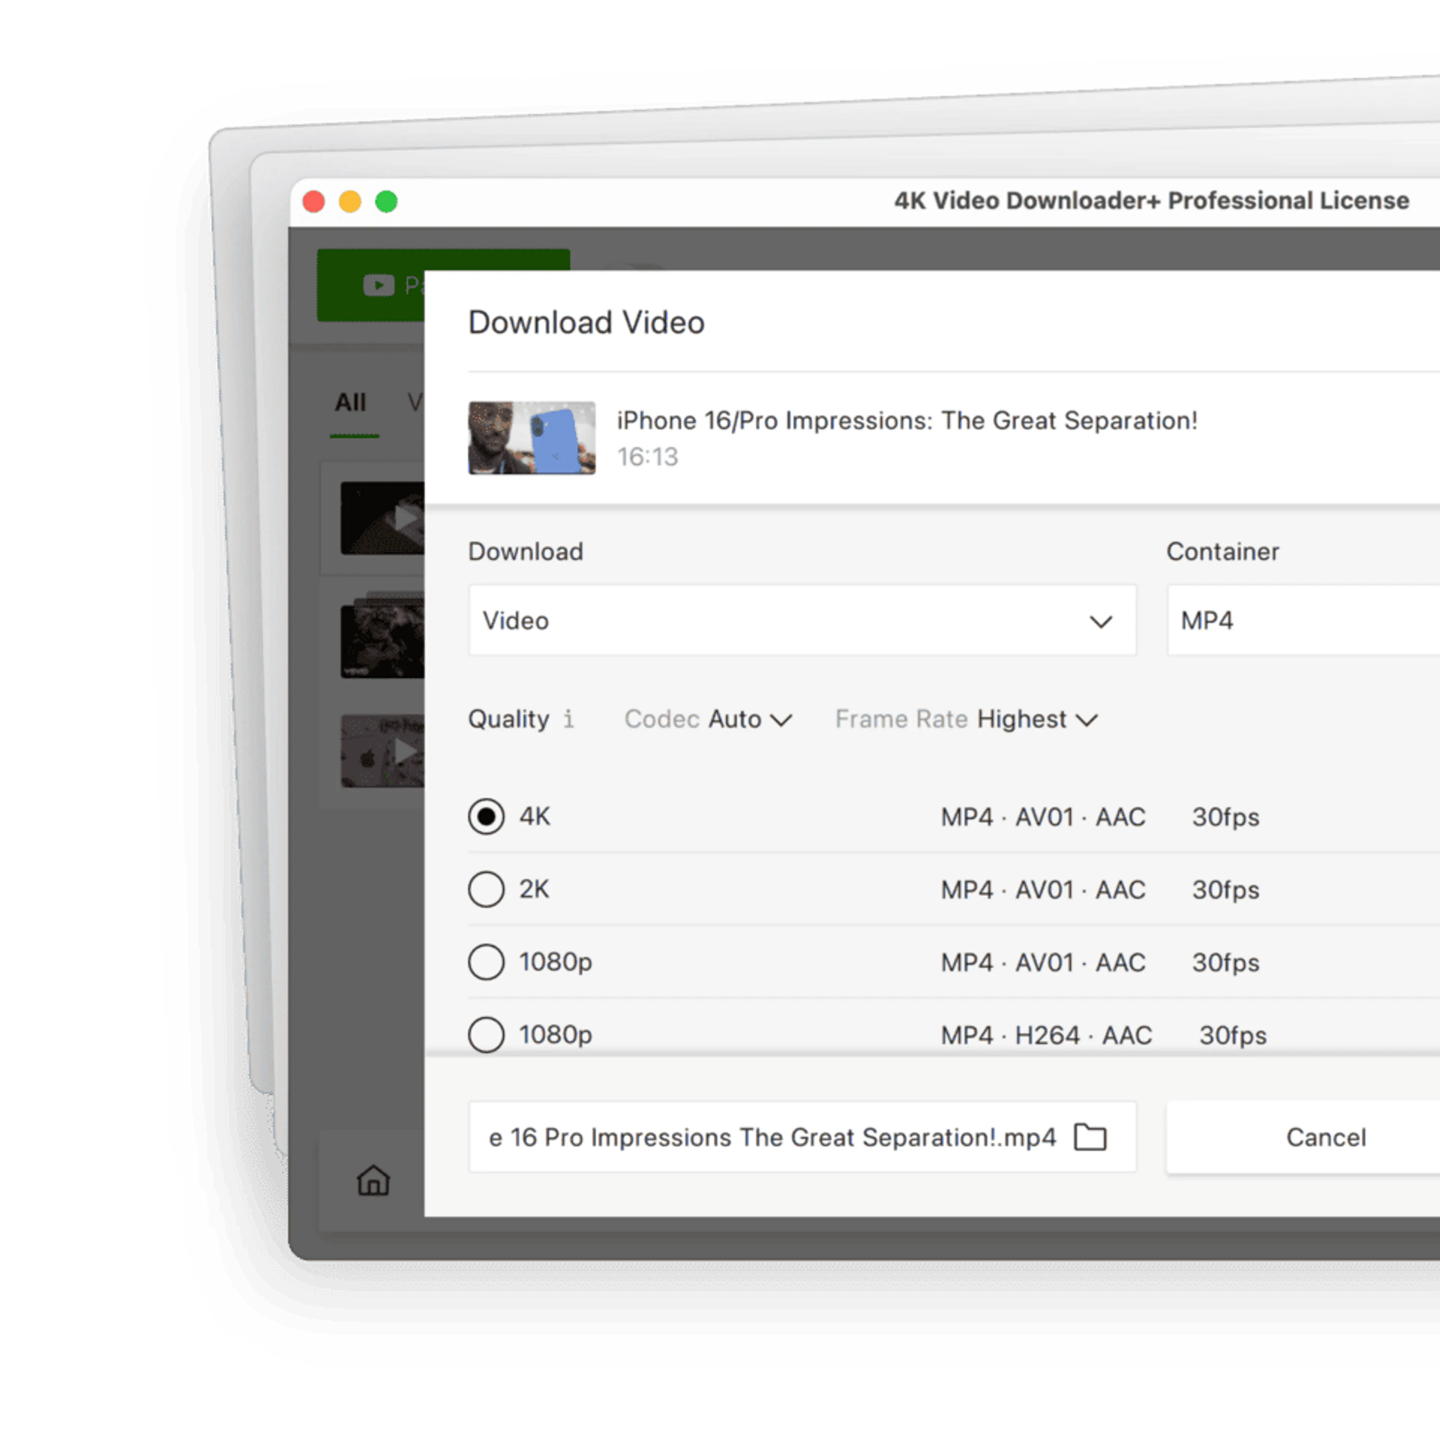
Task: Click the iPhone 16 video thumbnail
Action: 531,438
